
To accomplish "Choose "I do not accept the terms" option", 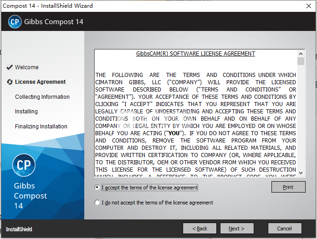I will [97, 203].
